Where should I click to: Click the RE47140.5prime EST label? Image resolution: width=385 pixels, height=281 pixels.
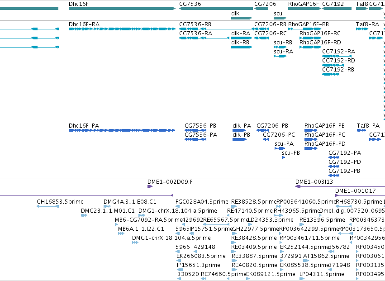pos(250,211)
